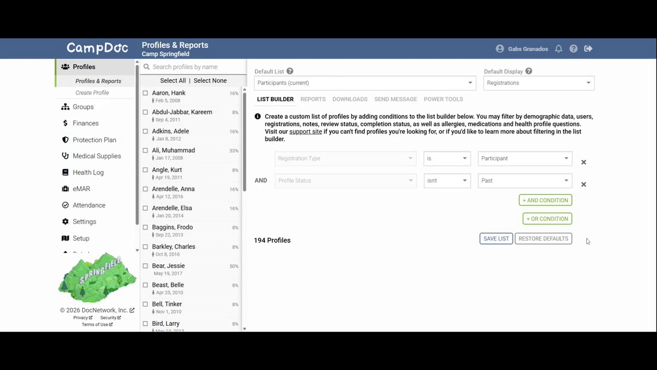Open the Default Display dropdown showing Registrations
This screenshot has width=657, height=370.
point(539,83)
